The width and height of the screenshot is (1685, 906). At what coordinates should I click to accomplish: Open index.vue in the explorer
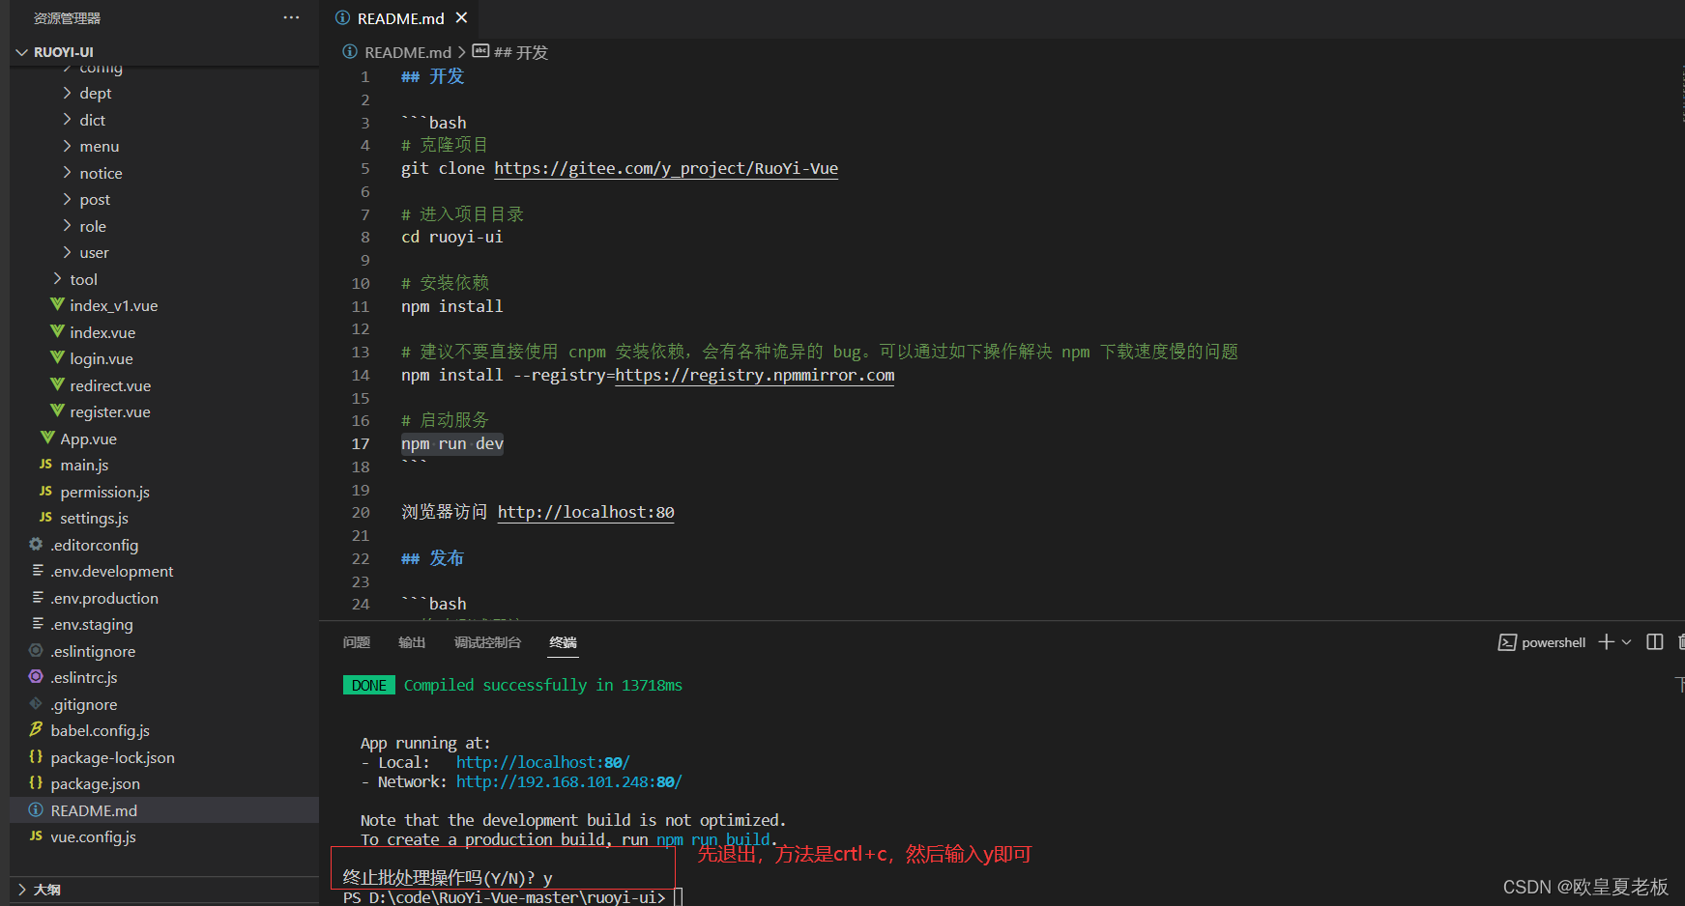(x=102, y=332)
